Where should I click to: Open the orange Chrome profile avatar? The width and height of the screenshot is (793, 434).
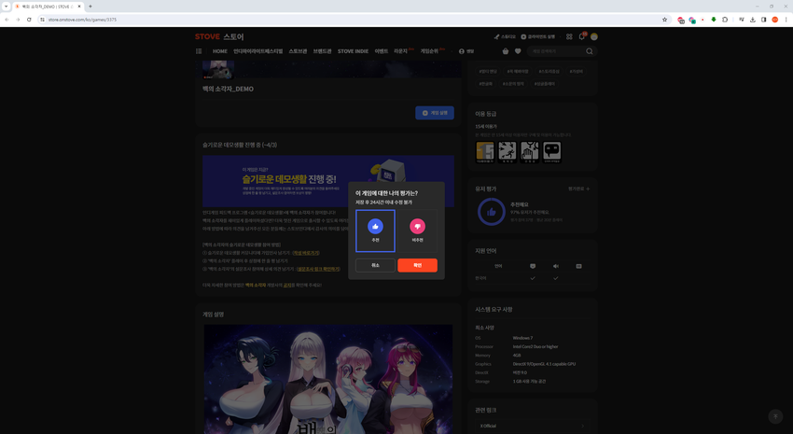774,20
